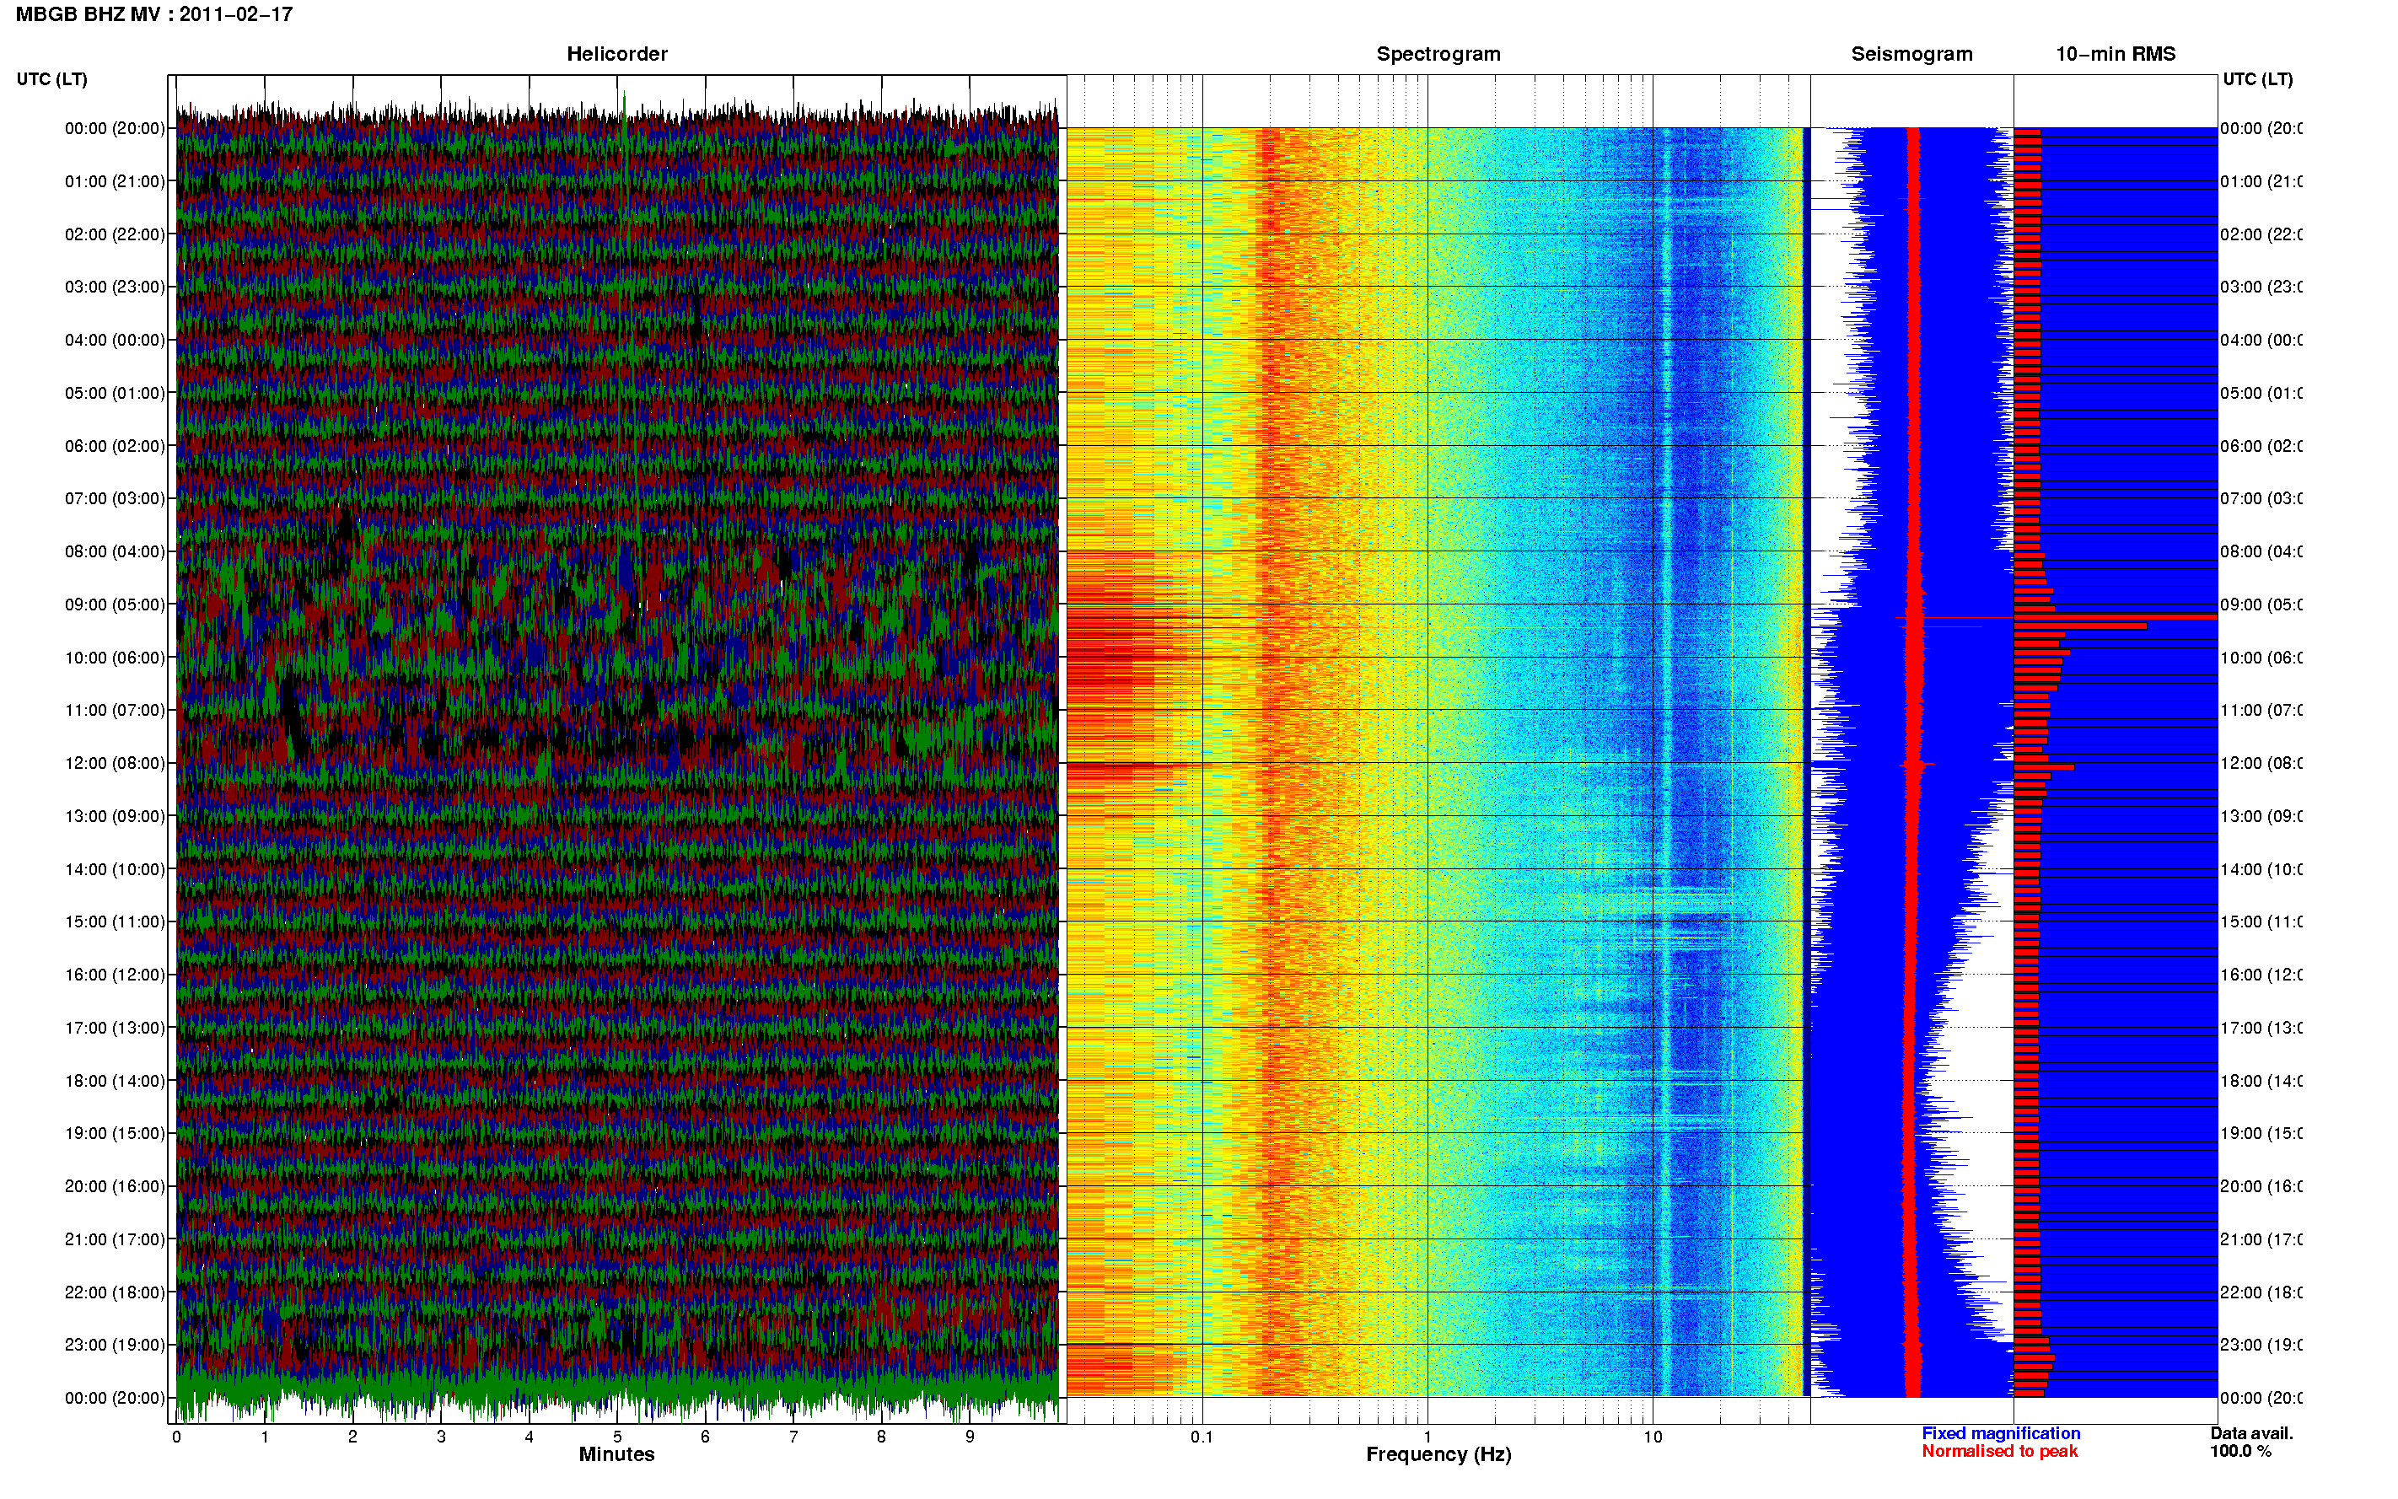2398x1499 pixels.
Task: Click minute 0 tick label on helicorder axis
Action: pyautogui.click(x=176, y=1437)
